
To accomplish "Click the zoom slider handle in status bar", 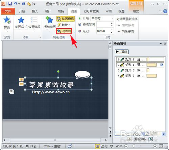I will click(134, 146).
